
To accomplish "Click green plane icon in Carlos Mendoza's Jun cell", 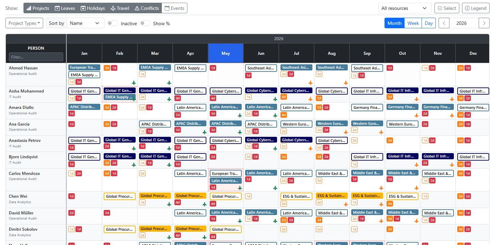I will tap(275, 188).
